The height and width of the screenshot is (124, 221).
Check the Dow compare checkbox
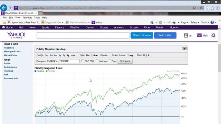click(x=110, y=61)
